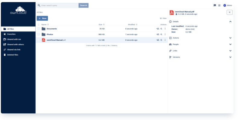Click the 988 KB size value

coord(102,34)
